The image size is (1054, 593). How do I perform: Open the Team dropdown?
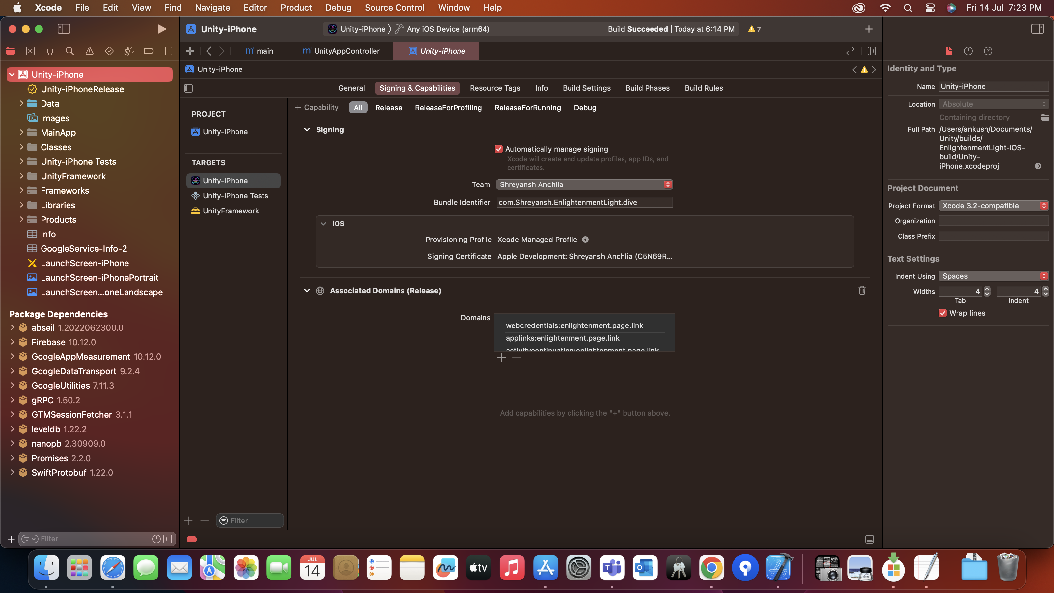[584, 184]
